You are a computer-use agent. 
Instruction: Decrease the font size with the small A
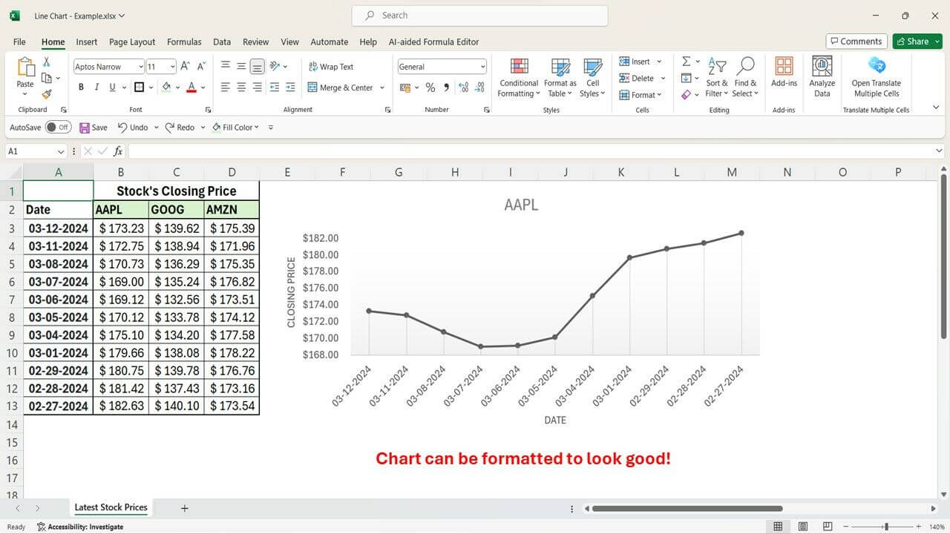202,66
